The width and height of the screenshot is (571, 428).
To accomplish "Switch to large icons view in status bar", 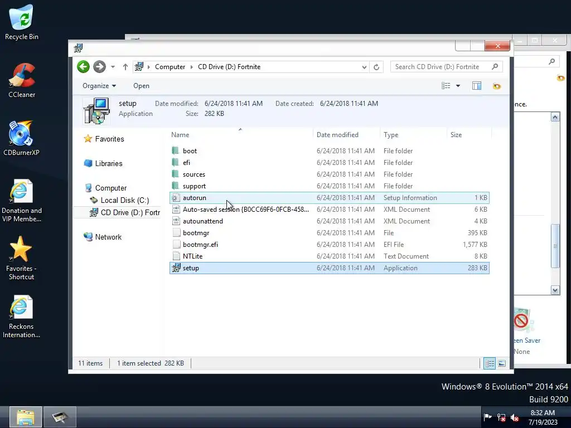I will point(502,363).
